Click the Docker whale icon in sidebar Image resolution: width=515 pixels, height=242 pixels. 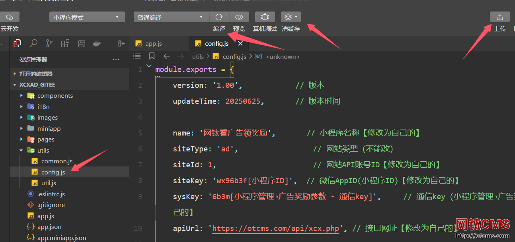(x=97, y=43)
